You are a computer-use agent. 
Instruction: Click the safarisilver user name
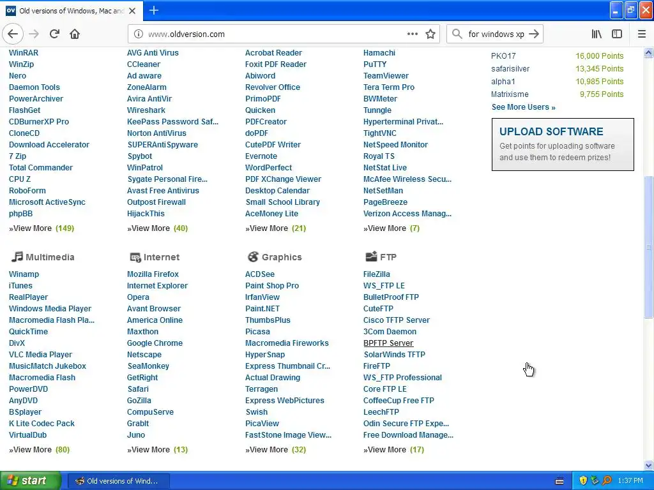coord(510,69)
